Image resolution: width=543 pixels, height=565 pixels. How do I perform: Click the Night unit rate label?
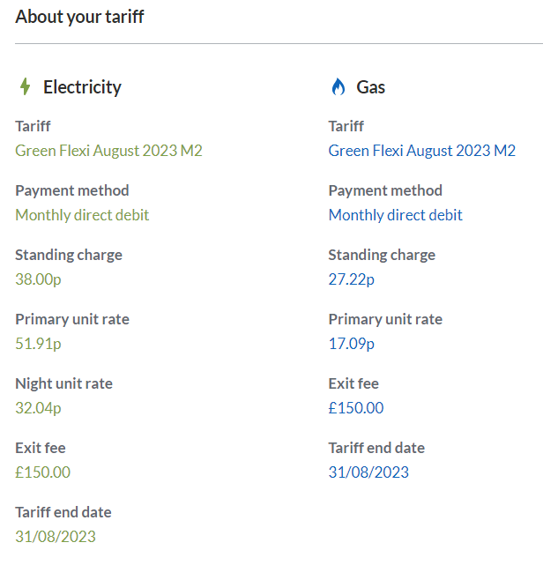pos(63,383)
